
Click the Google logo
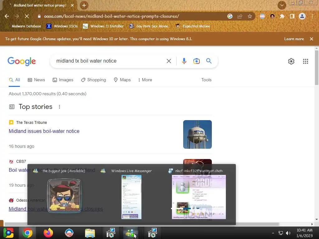21,61
